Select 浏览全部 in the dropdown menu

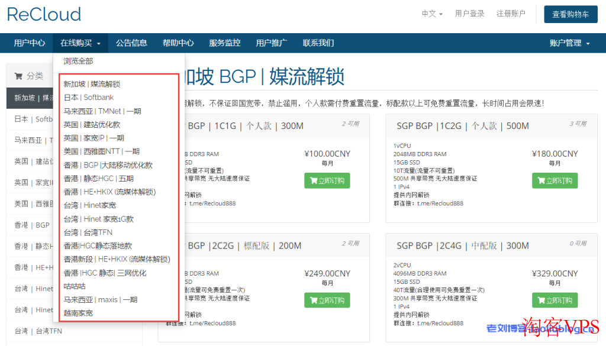(x=79, y=61)
